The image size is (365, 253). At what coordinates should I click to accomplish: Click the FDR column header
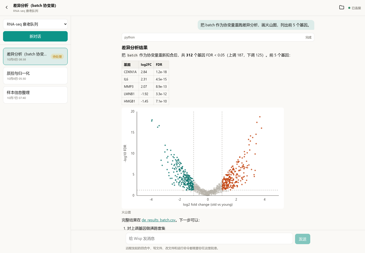[161, 65]
